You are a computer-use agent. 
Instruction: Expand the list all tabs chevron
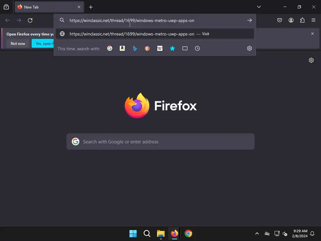click(x=259, y=7)
